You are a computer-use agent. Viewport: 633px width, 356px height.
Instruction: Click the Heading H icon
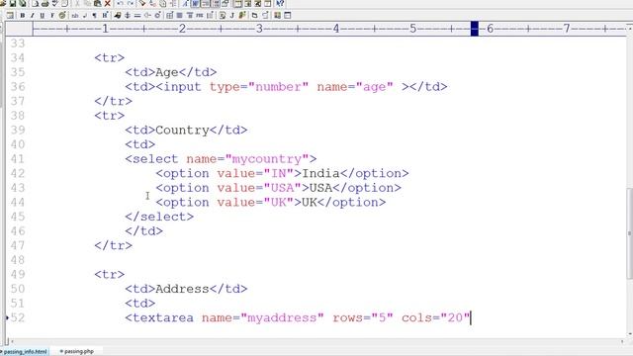(x=105, y=16)
